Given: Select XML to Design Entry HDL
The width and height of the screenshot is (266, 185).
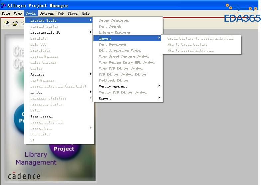Looking at the screenshot, I should click(x=201, y=50).
